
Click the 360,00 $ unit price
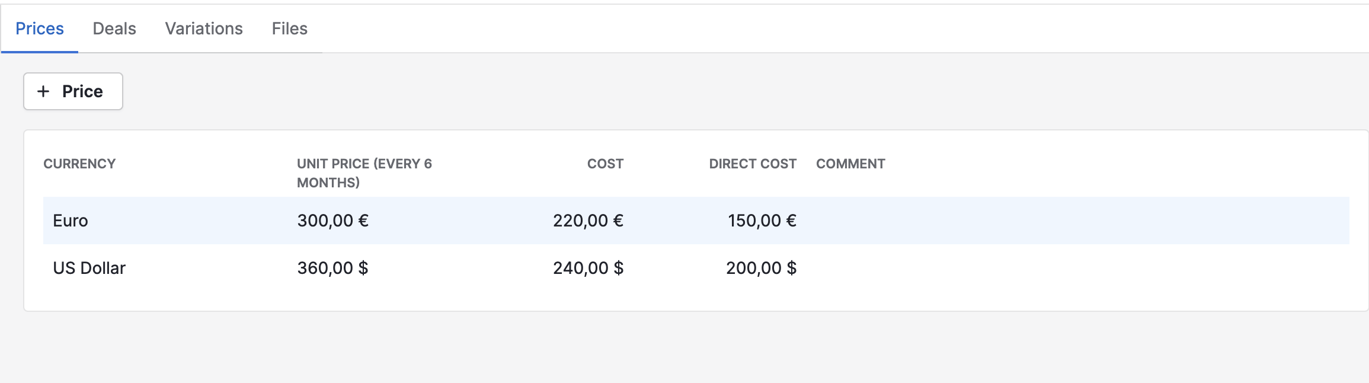(333, 268)
